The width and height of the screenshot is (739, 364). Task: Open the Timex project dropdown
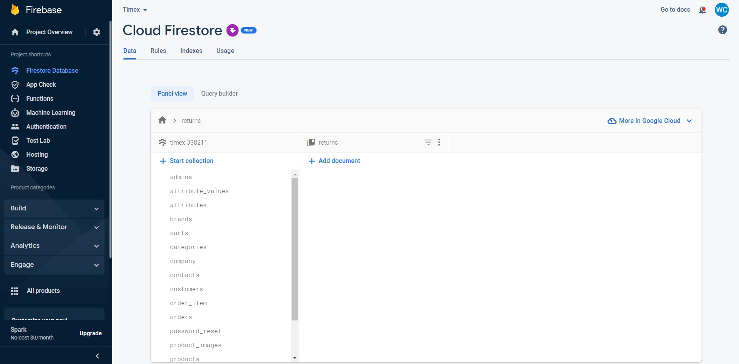[135, 10]
